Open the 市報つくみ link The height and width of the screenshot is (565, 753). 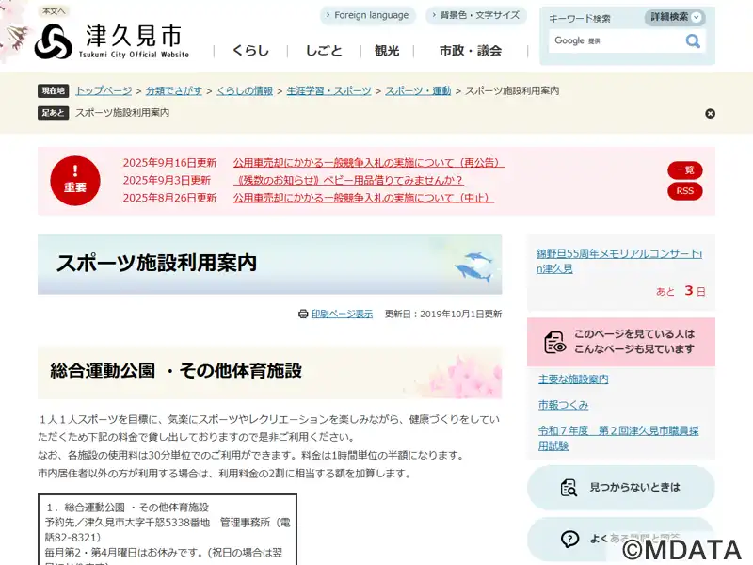tap(563, 404)
